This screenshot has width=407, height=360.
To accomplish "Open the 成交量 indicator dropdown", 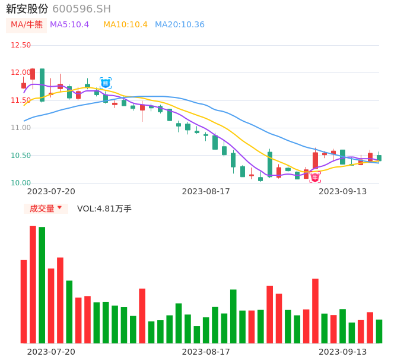I will click(x=46, y=209).
